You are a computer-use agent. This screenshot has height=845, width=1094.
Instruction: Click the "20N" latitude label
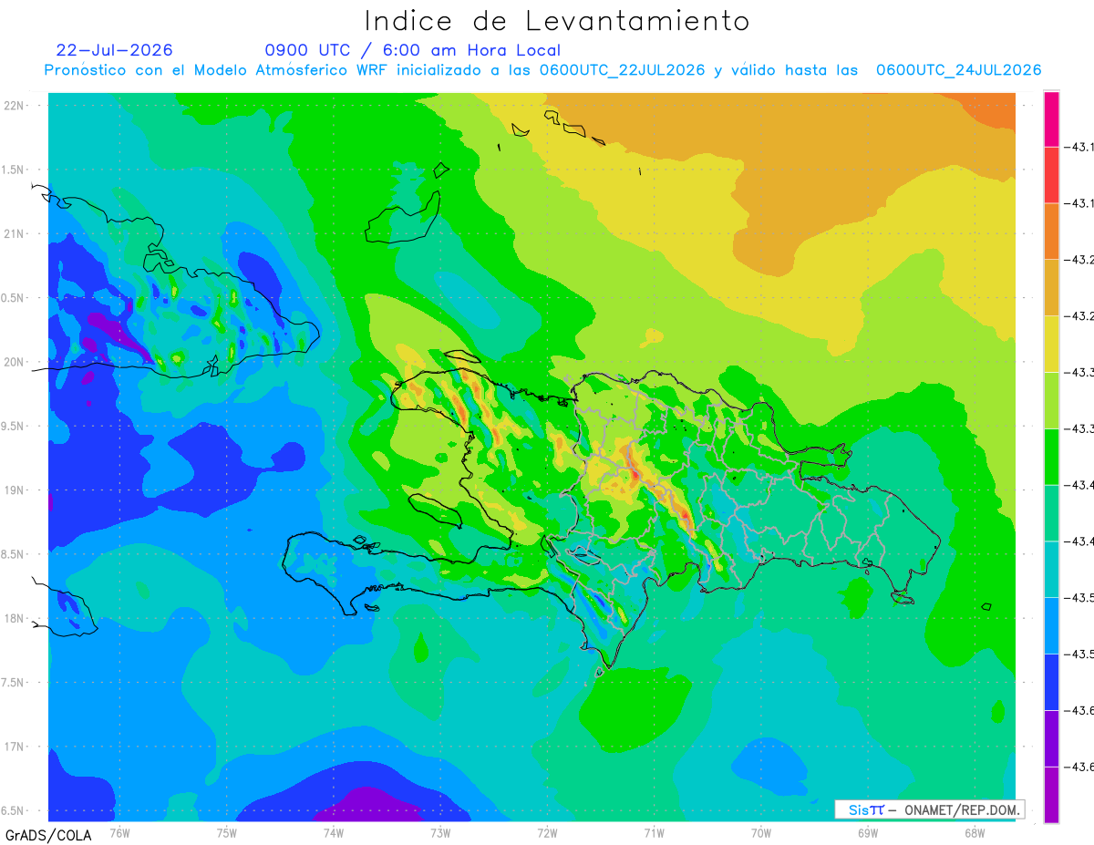15,362
